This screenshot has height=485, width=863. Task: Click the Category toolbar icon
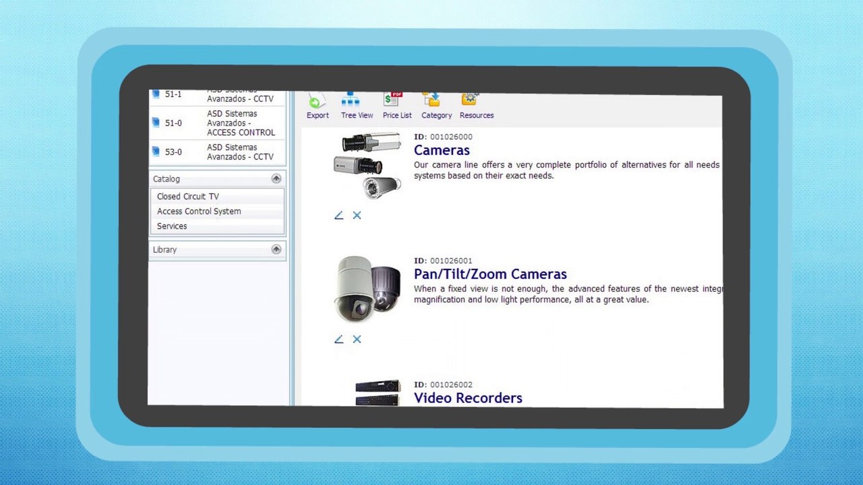[431, 100]
